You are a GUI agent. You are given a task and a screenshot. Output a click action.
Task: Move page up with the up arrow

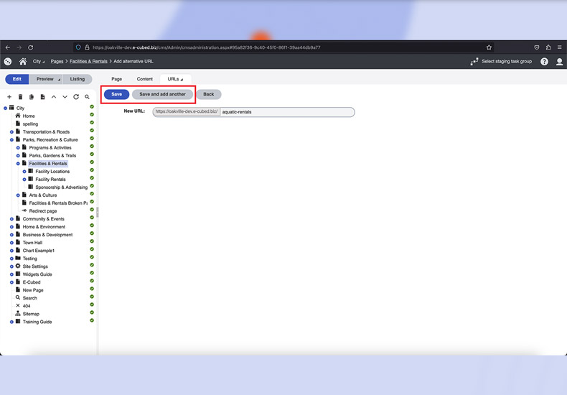tap(54, 97)
